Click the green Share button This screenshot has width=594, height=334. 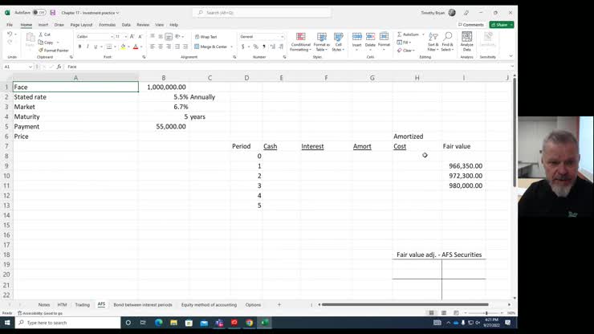click(501, 25)
